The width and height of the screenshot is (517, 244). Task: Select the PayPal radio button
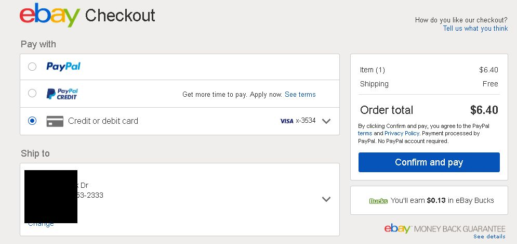point(32,67)
